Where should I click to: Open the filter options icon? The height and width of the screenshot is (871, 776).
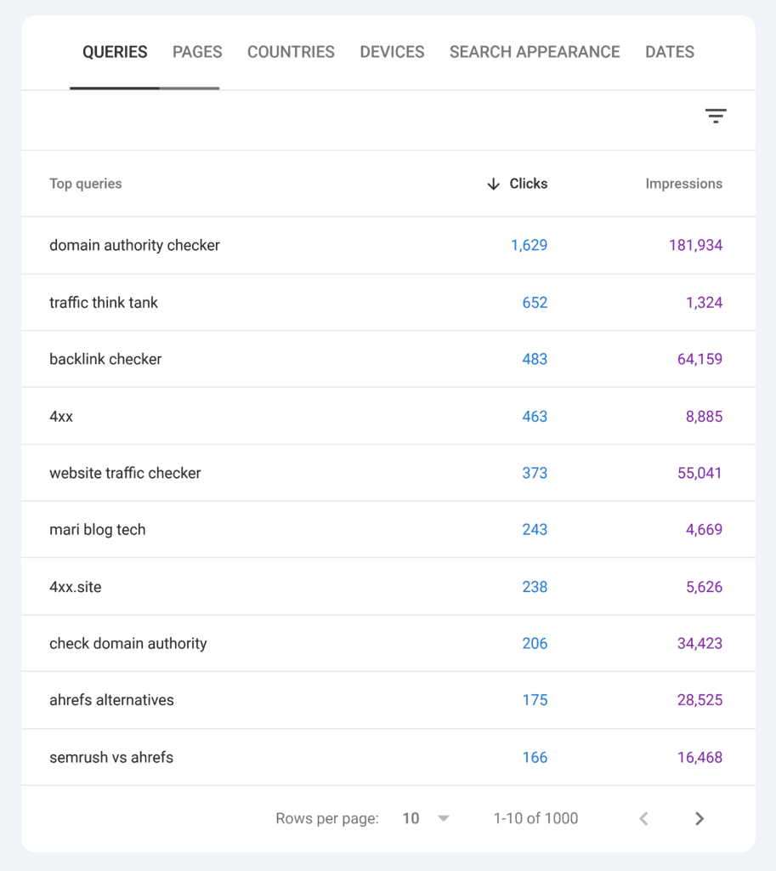pyautogui.click(x=716, y=116)
